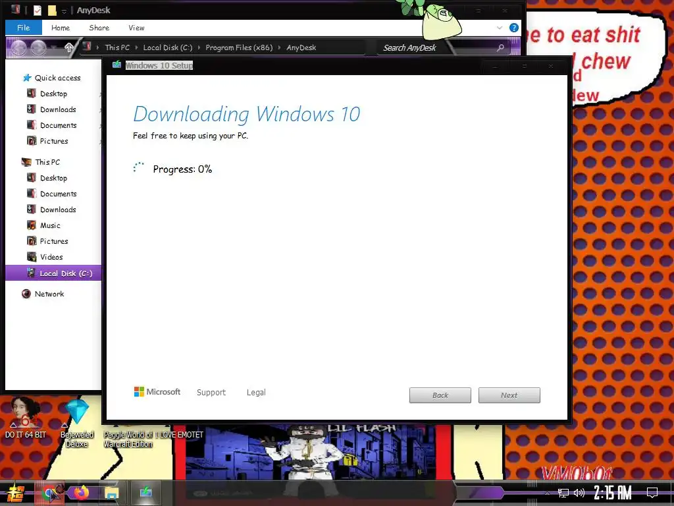The image size is (674, 506).
Task: Click the Explorer Back navigation orb
Action: [x=18, y=47]
